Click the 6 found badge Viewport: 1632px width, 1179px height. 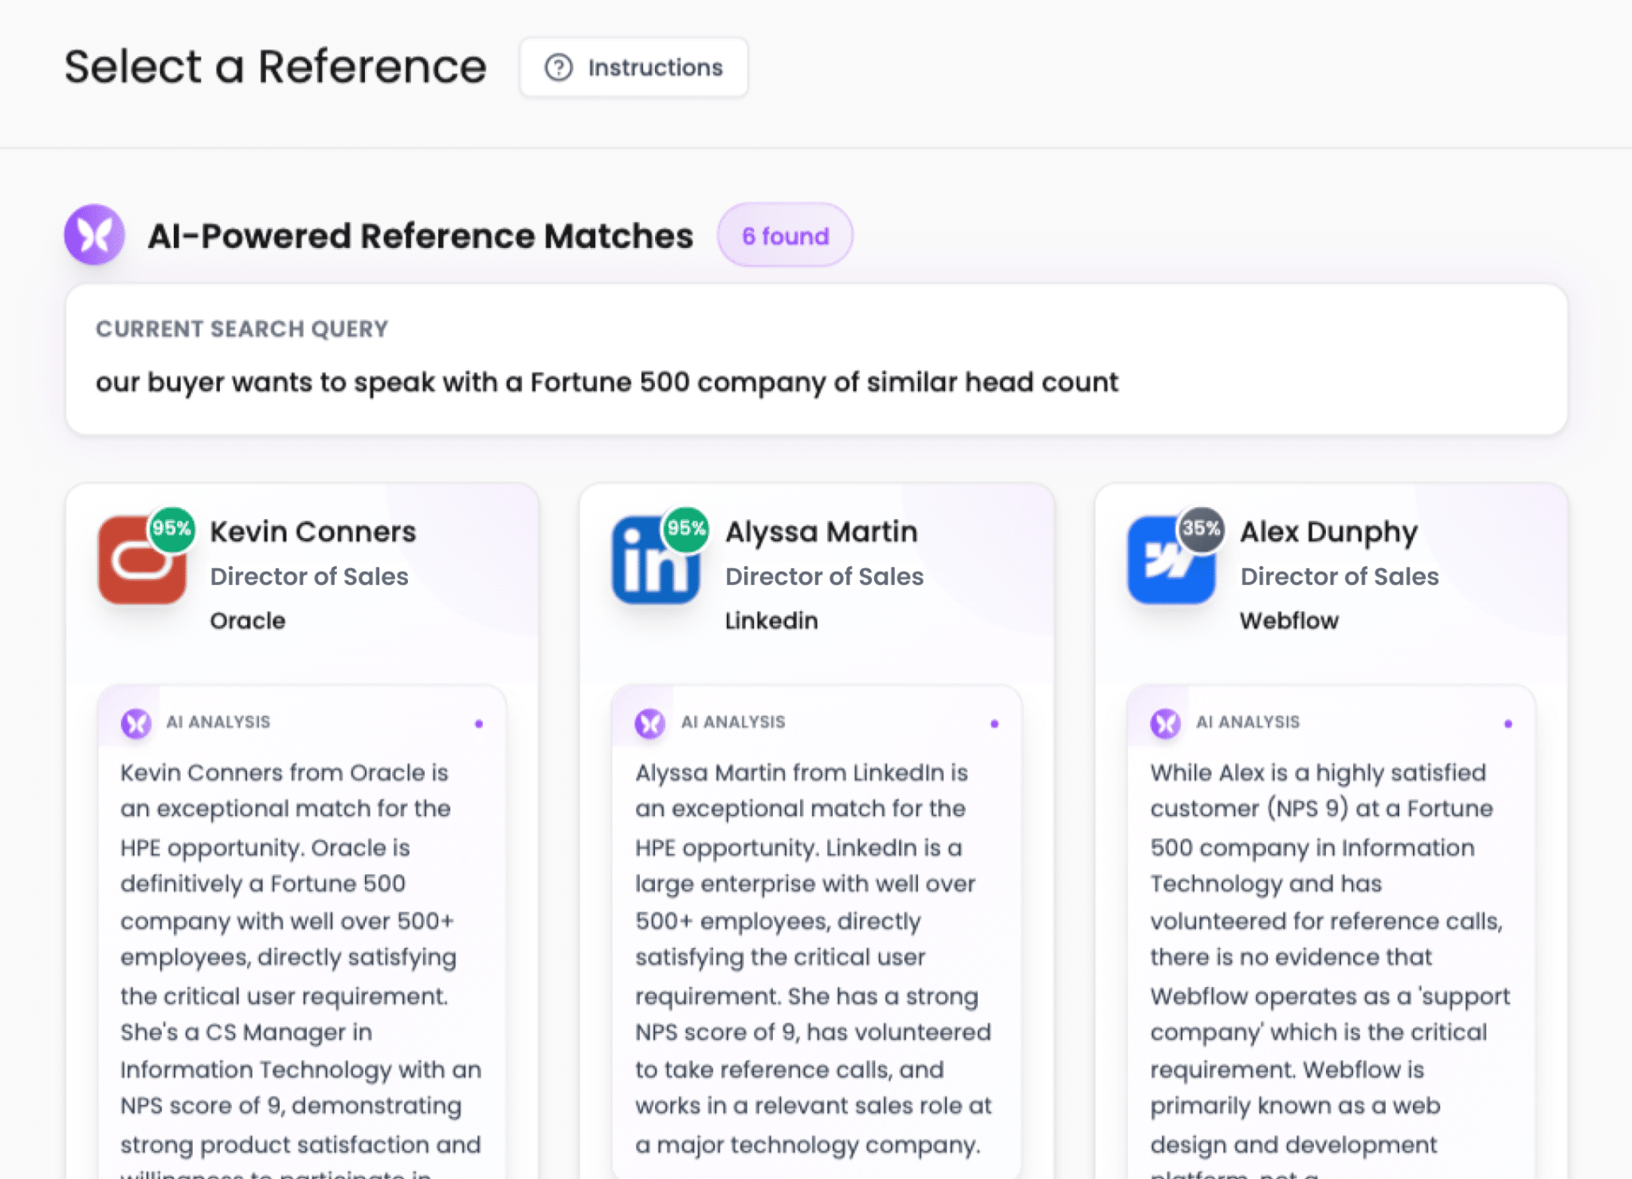coord(785,235)
